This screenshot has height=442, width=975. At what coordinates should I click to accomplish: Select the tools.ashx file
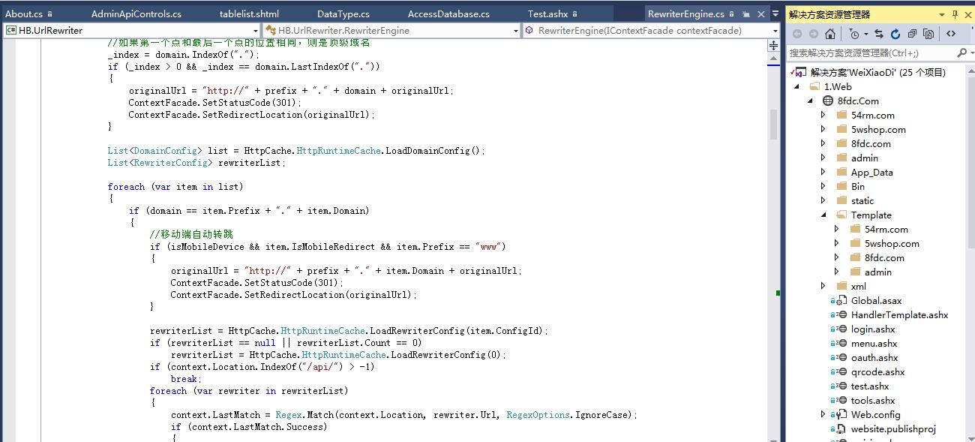pyautogui.click(x=873, y=400)
